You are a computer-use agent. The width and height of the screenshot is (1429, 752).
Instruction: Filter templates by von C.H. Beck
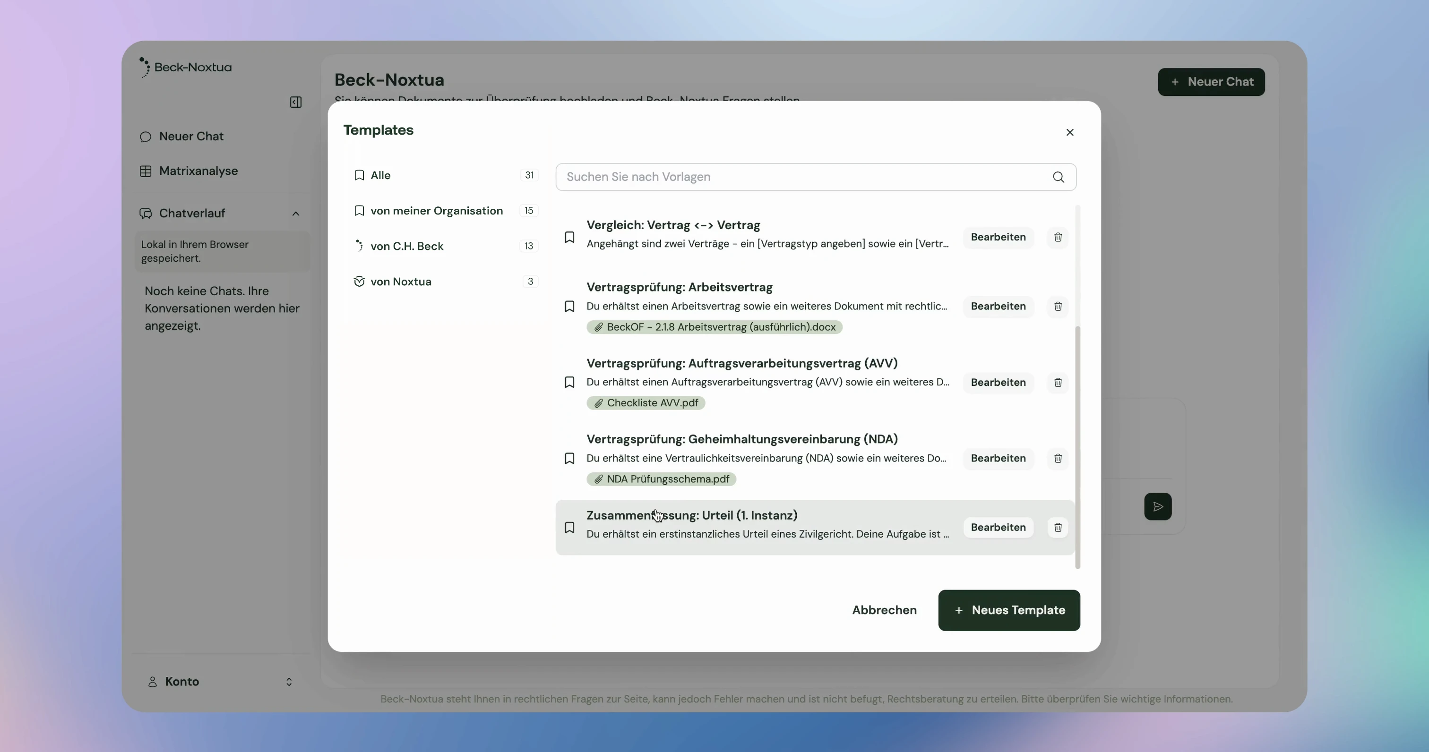(x=406, y=246)
